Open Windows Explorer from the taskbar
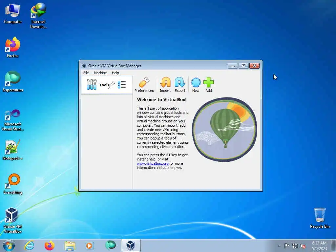Screen dimensions: 336x252 70,246
